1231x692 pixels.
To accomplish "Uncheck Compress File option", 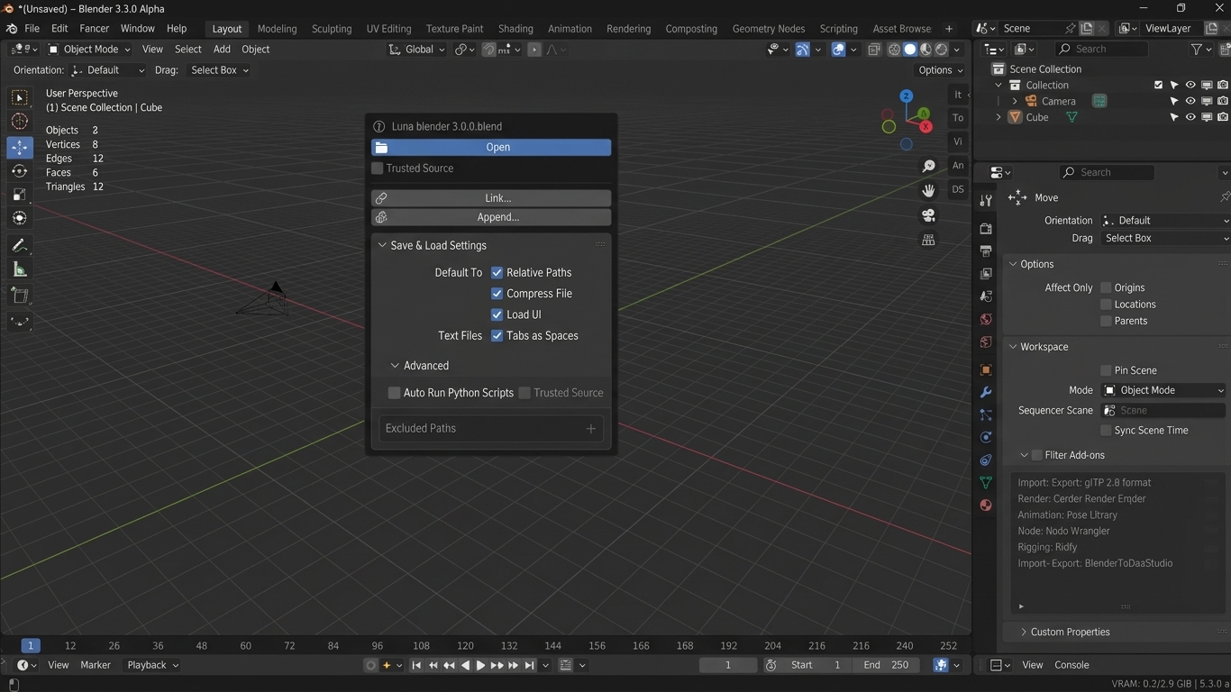I will (497, 294).
